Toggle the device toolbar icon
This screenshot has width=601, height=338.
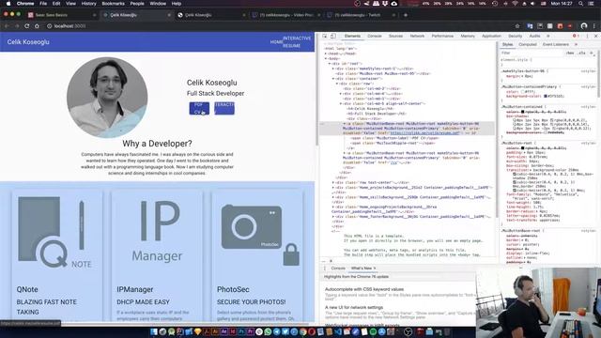(x=333, y=36)
